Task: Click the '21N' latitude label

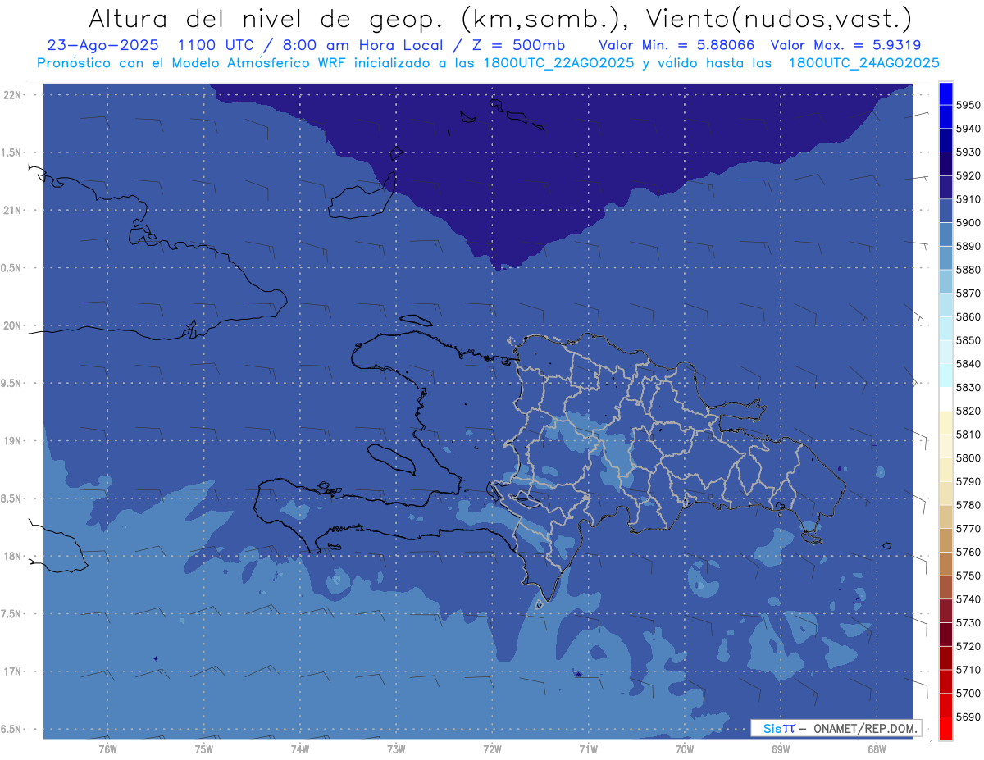Action: tap(14, 210)
